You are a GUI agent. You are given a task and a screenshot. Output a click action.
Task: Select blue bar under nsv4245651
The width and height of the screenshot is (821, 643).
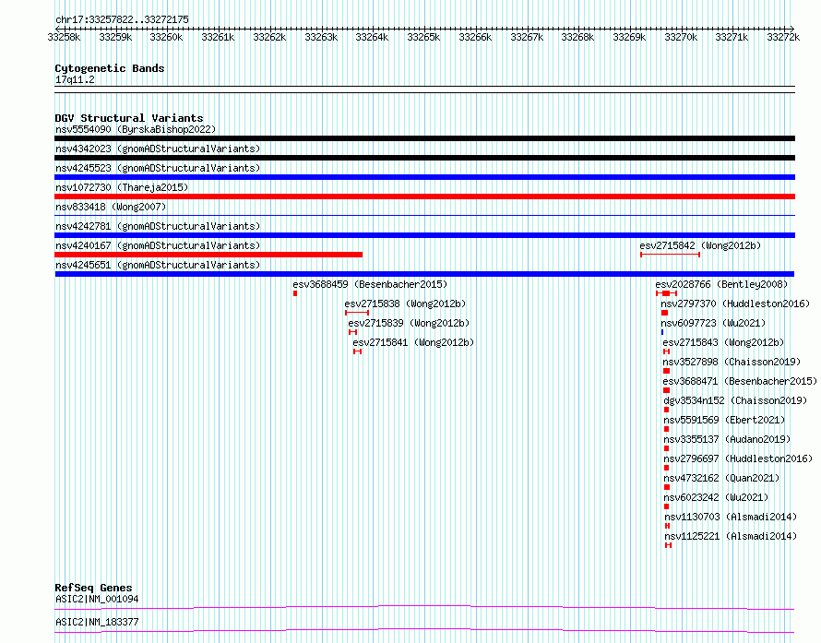[424, 274]
